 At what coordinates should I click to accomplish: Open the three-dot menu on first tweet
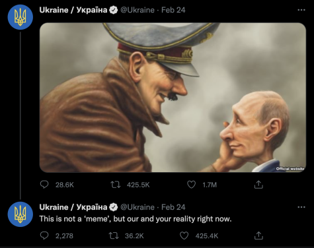pyautogui.click(x=301, y=10)
